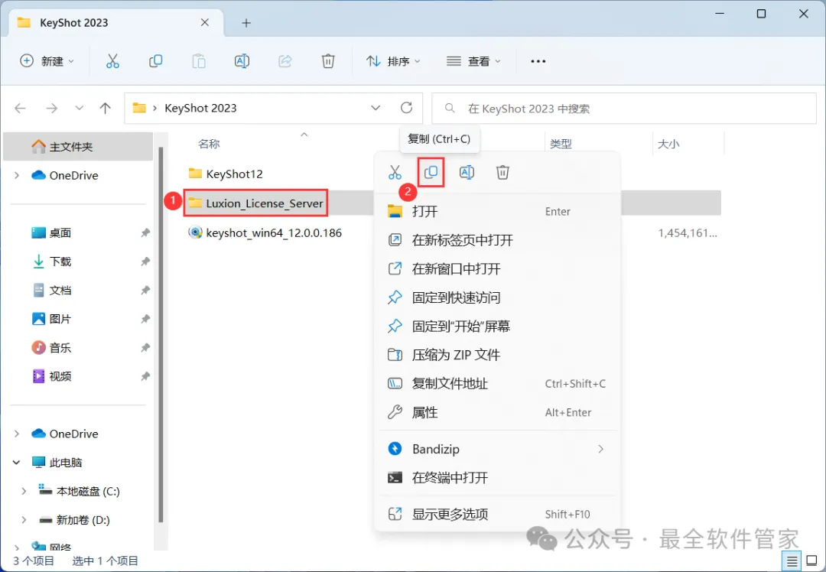Open the 新建 dropdown
Viewport: 826px width, 572px height.
[x=47, y=61]
